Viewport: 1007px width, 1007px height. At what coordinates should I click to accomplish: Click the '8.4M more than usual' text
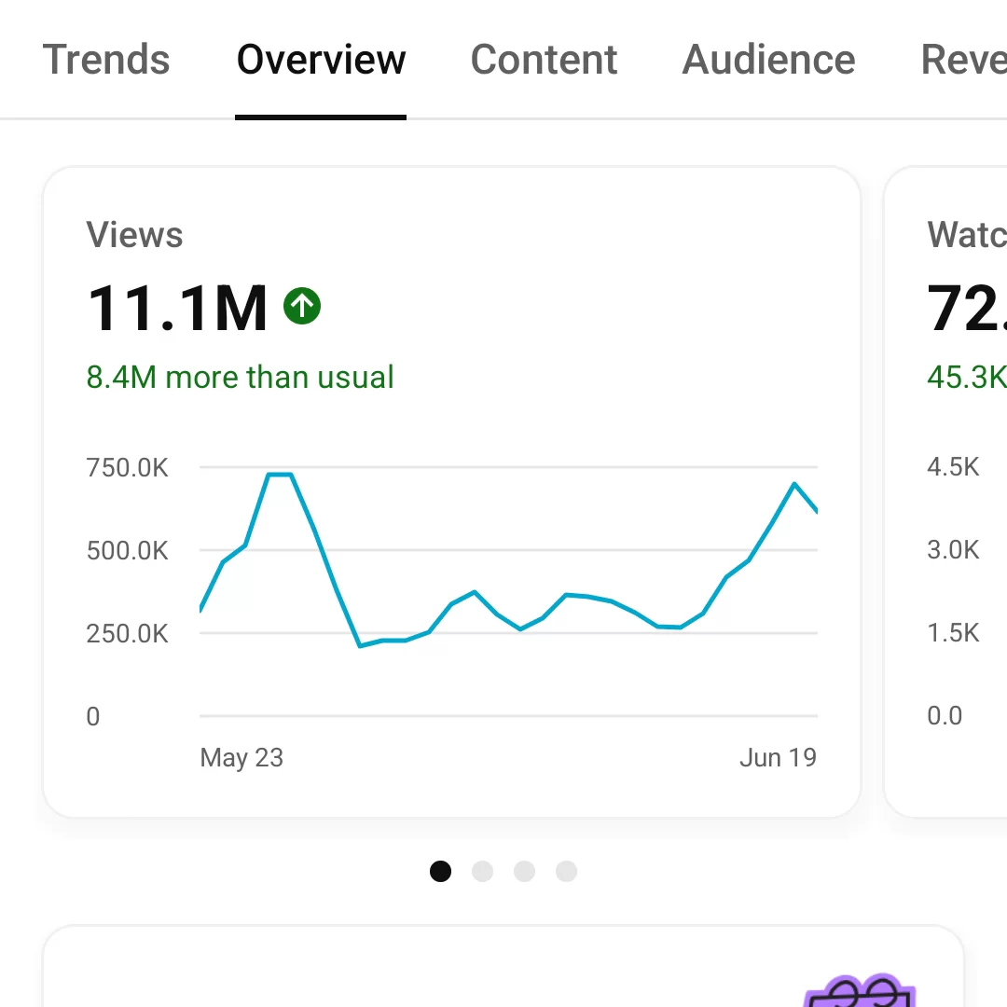[241, 377]
